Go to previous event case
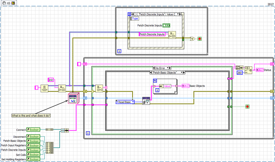 tap(133, 14)
